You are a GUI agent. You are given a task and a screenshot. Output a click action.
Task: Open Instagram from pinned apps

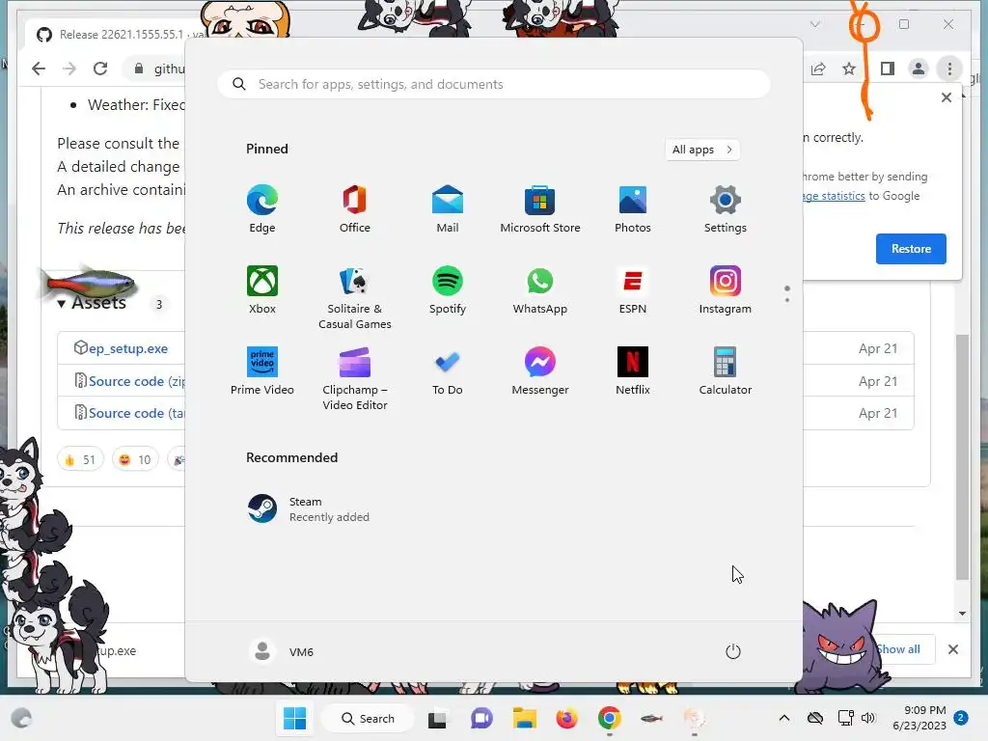726,289
